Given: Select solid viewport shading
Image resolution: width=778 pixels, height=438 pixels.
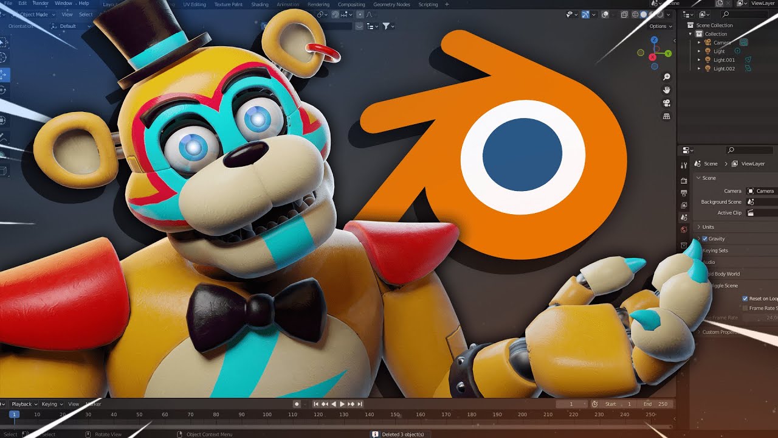Looking at the screenshot, I should (x=644, y=15).
